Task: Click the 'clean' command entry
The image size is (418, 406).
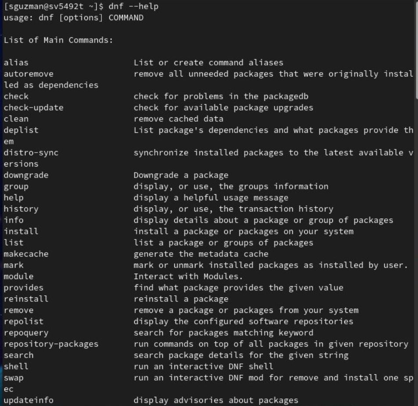Action: [x=16, y=119]
